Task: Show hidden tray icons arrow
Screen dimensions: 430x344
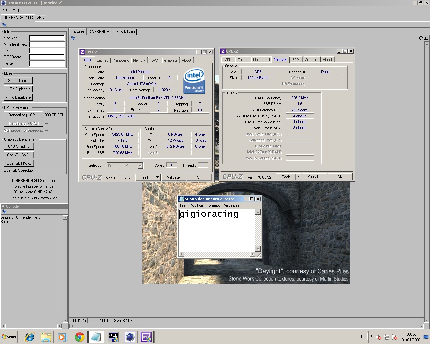Action: pos(371,337)
